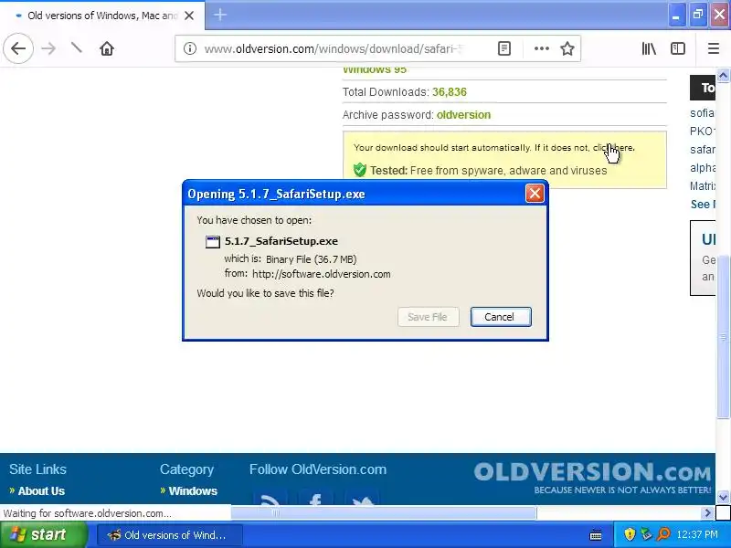
Task: Click the magnifier search tray icon
Action: [663, 534]
